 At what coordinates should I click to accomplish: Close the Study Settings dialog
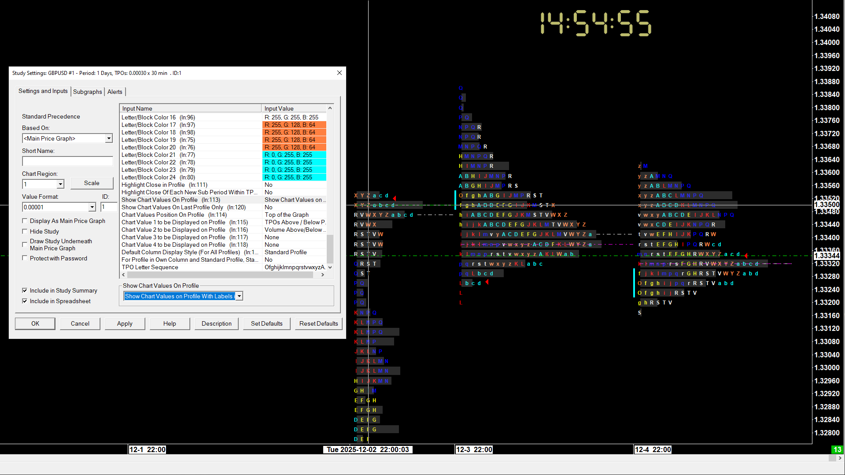point(339,73)
